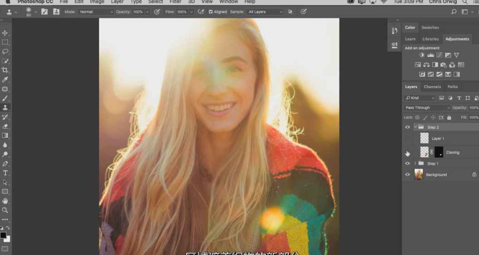Open the Sample All Layers dropdown
This screenshot has width=479, height=255.
pyautogui.click(x=265, y=12)
